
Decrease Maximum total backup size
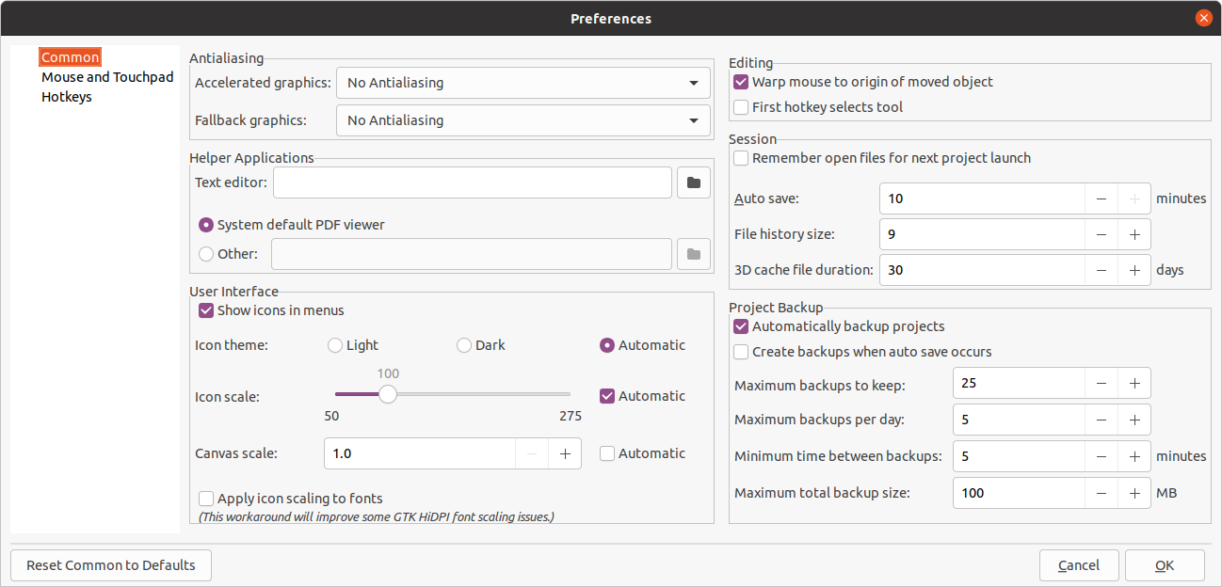1101,493
